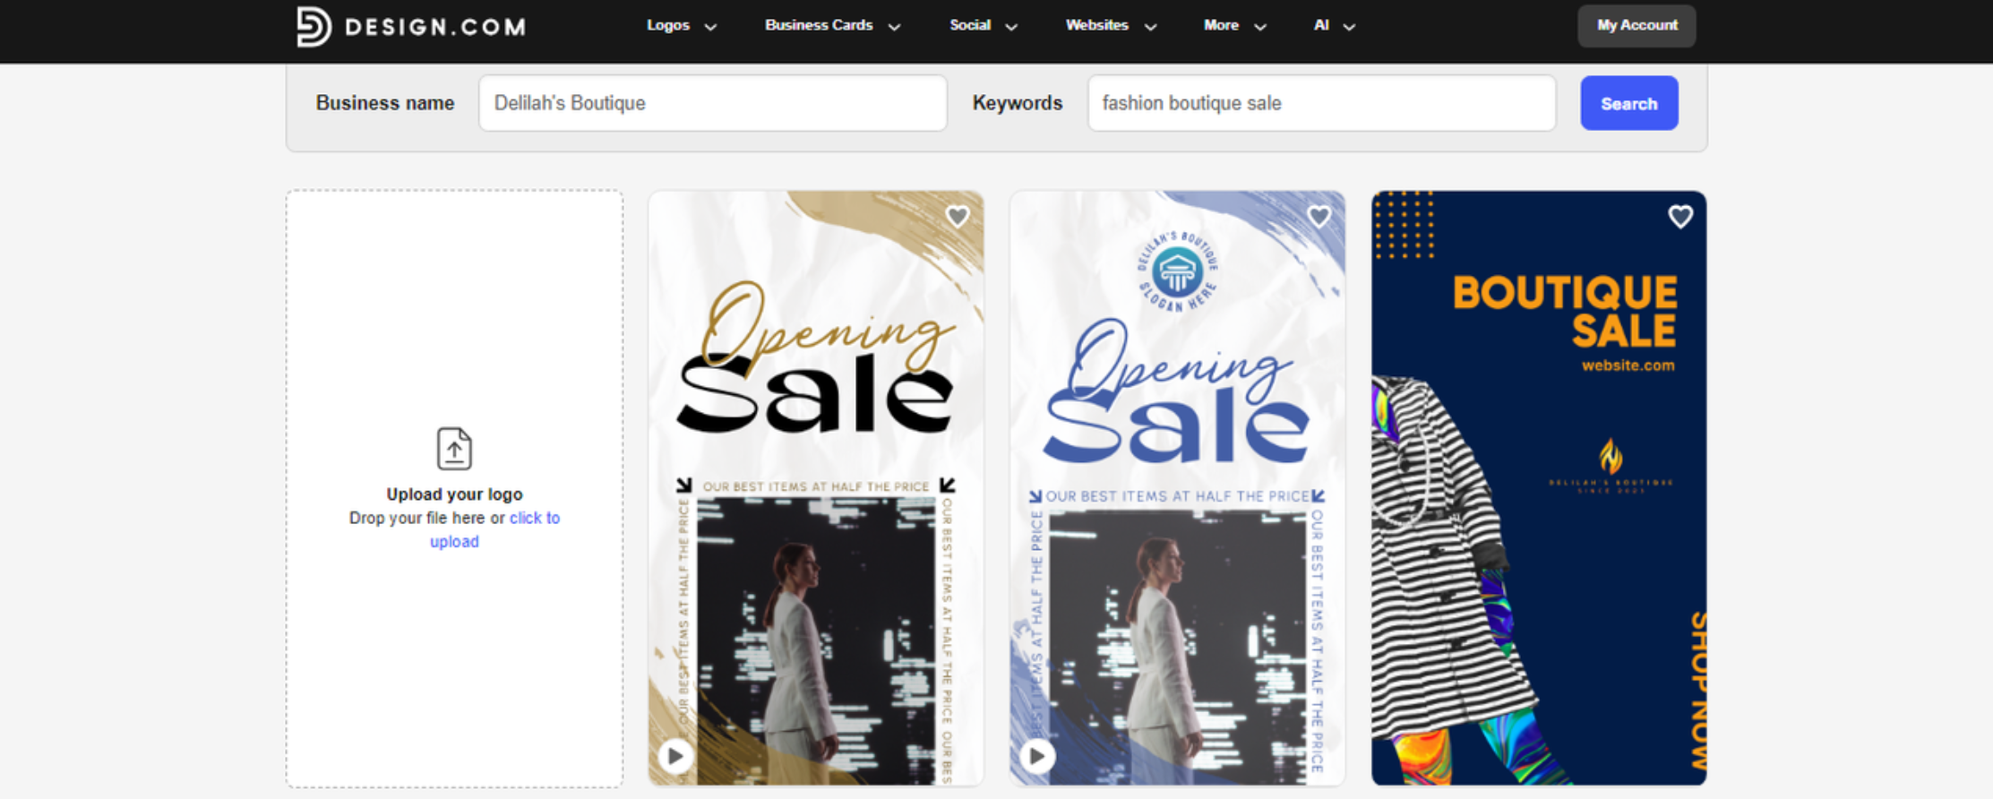
Task: Expand the Social chevron arrow
Action: [1011, 27]
